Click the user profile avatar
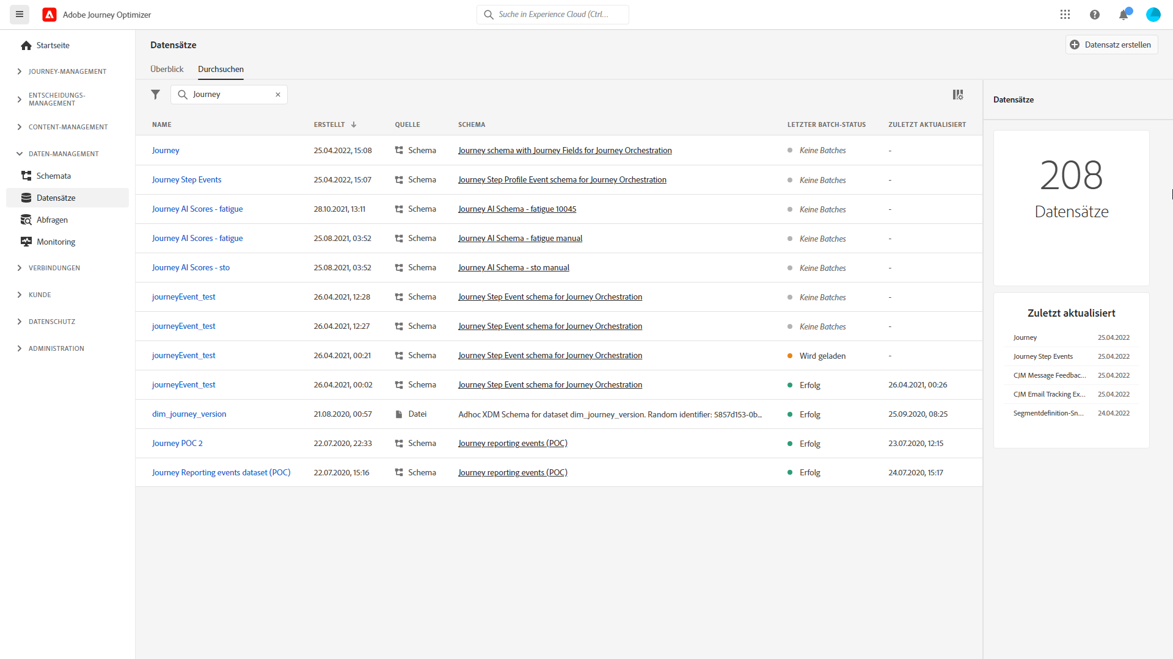This screenshot has width=1173, height=659. [1153, 15]
